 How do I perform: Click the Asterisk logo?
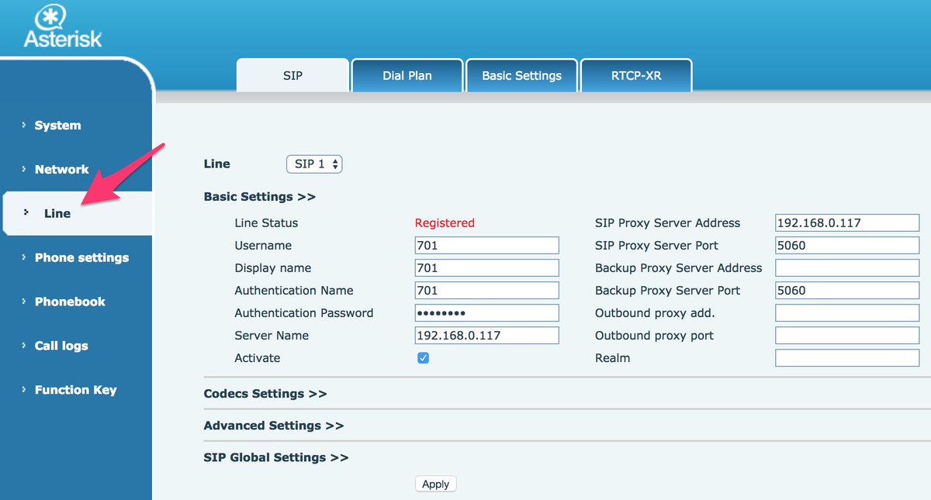point(63,27)
